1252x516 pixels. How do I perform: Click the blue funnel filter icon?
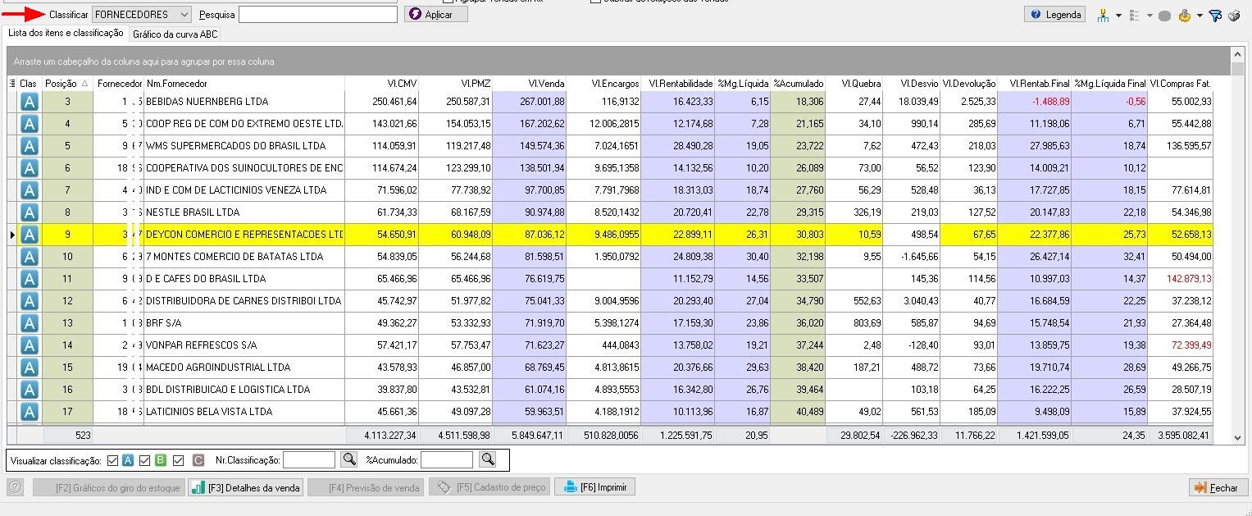(x=1216, y=15)
